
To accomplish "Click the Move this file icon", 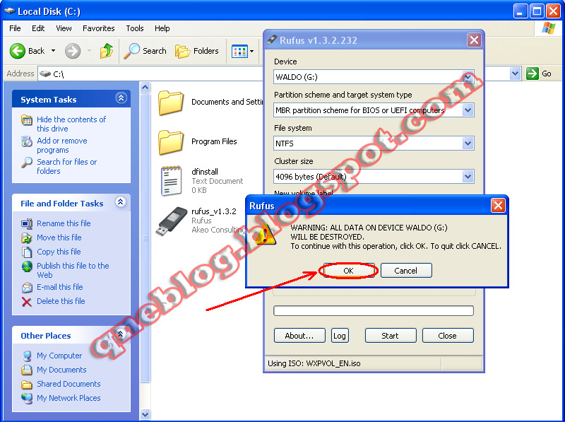I will pos(27,238).
